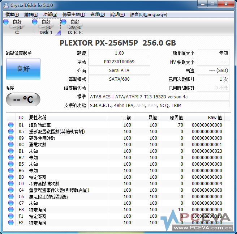This screenshot has height=234, width=237.
Task: Click raw value 000000000023 in row B1
Action: [x=207, y=151]
